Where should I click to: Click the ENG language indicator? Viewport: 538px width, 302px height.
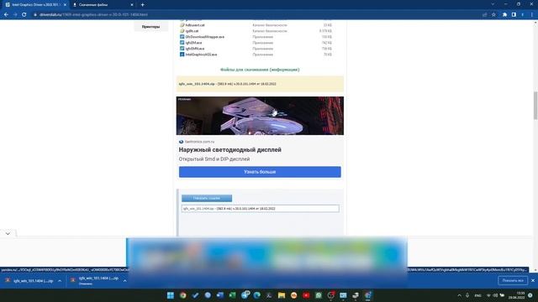coord(477,295)
